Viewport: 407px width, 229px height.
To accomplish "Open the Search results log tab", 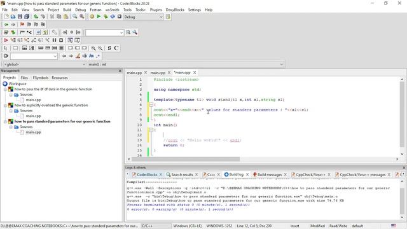I will point(183,175).
